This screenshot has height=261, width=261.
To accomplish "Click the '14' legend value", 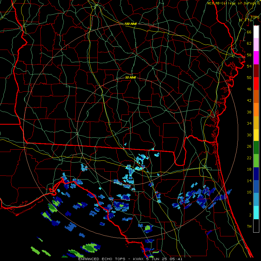I will click(249, 181).
